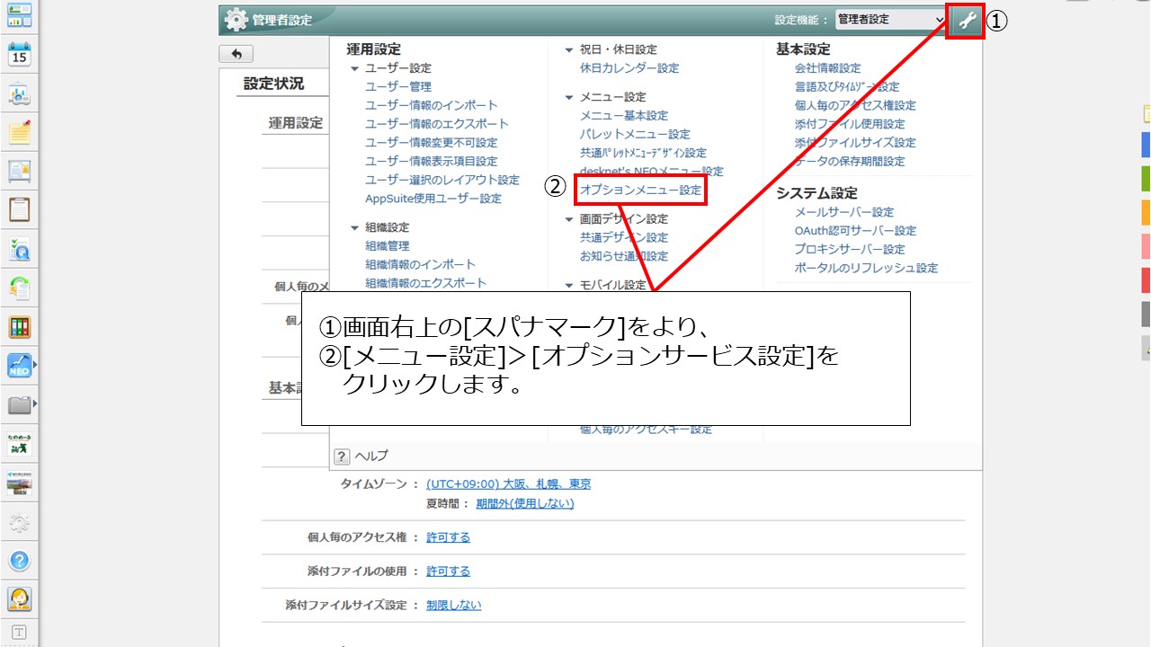Click the colored binders cabinet icon
This screenshot has height=647, width=1151.
click(x=20, y=326)
